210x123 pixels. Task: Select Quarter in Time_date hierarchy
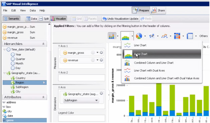click(x=20, y=59)
